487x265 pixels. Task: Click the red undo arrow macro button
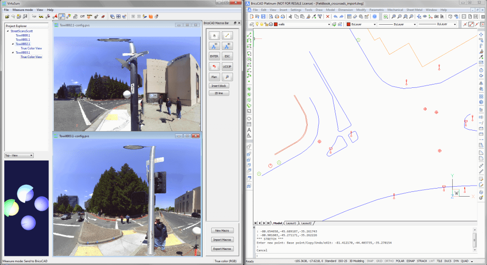[x=214, y=66]
